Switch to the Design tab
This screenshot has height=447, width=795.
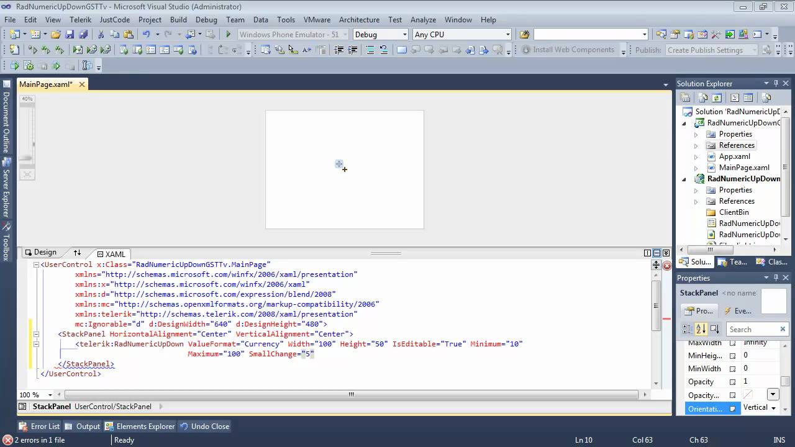point(40,252)
